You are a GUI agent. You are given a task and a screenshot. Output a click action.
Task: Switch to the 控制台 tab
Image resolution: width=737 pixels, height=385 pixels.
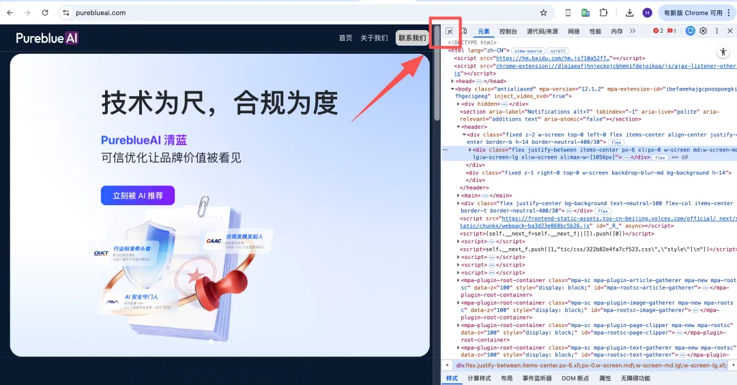tap(508, 31)
